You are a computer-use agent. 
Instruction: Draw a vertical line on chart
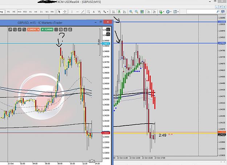click(72, 12)
